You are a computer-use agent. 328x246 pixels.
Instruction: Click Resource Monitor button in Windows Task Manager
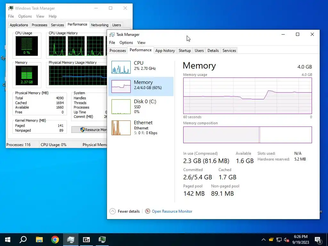coord(89,130)
